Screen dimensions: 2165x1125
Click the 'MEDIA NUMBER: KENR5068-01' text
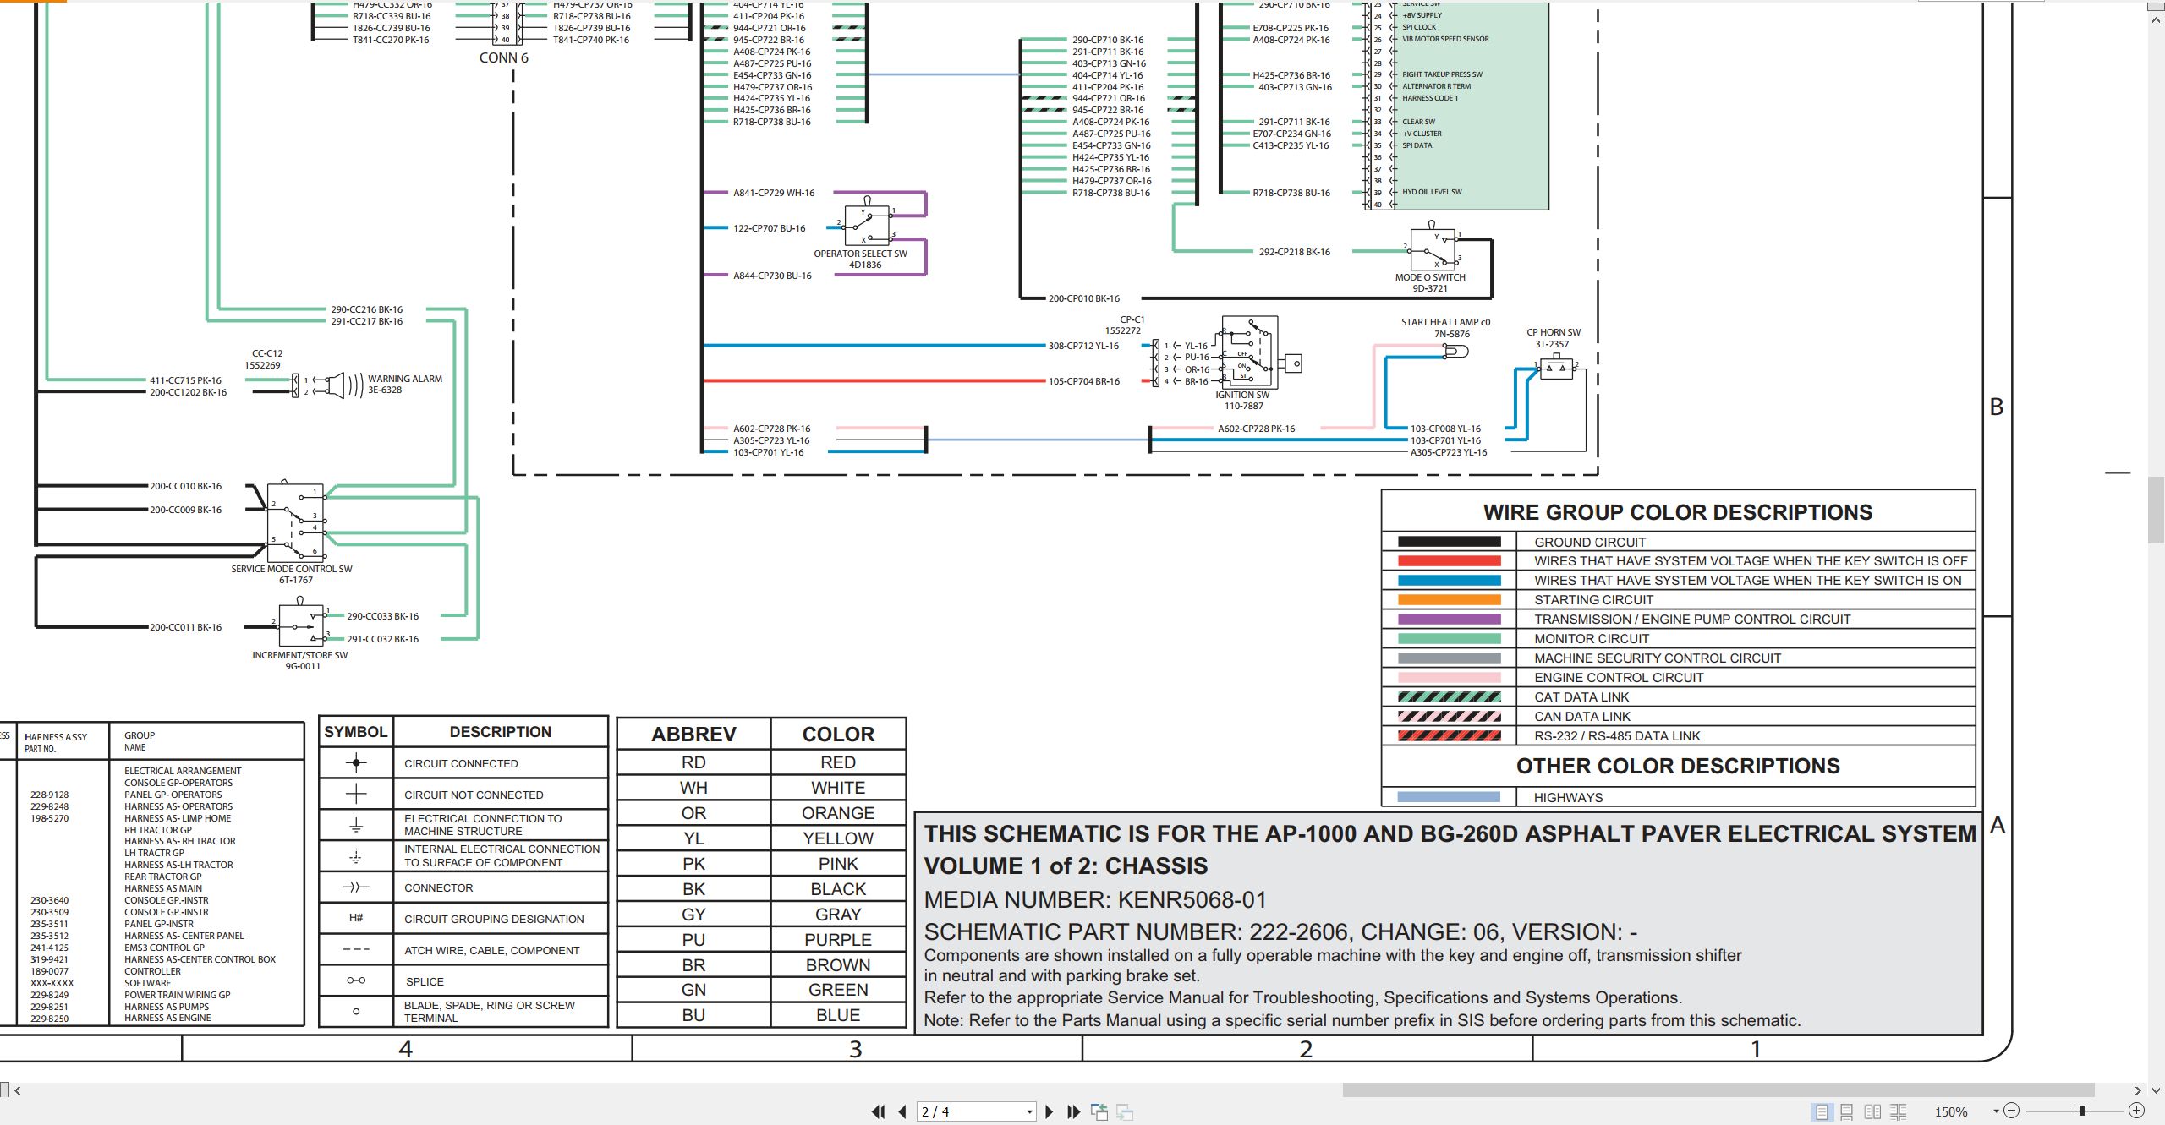pos(1095,899)
